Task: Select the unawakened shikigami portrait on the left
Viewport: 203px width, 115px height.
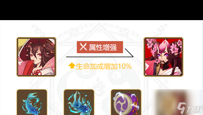Action: click(x=36, y=57)
